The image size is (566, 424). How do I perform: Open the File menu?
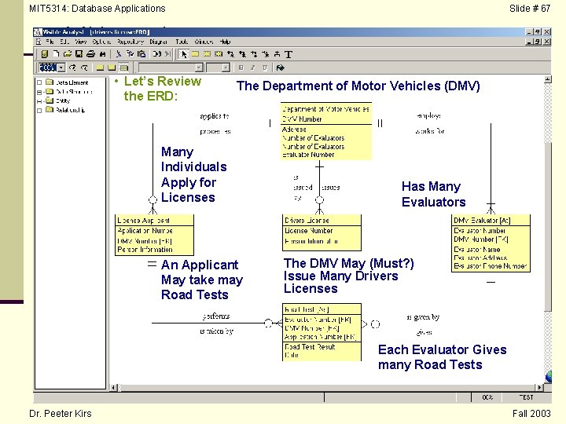click(x=50, y=42)
